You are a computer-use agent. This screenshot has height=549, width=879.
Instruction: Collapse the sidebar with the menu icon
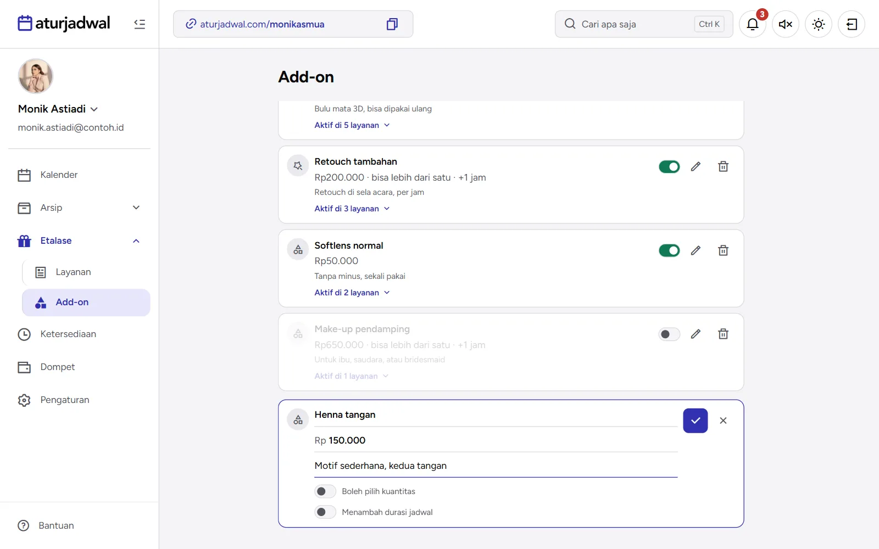[140, 24]
